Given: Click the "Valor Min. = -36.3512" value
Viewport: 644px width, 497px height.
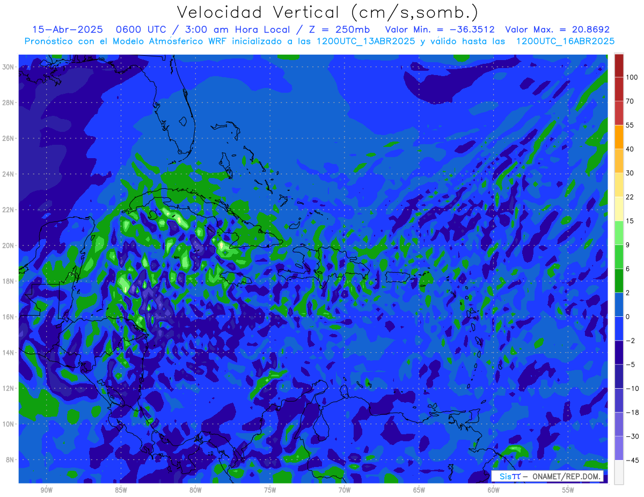Looking at the screenshot, I should pos(440,29).
